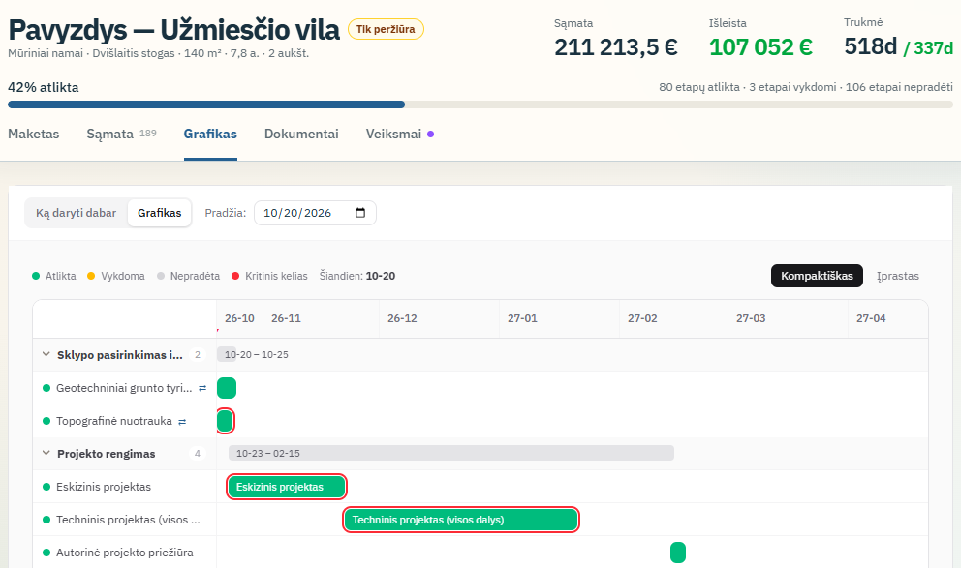Open the Maketas tab
Image resolution: width=961 pixels, height=568 pixels.
pos(34,135)
